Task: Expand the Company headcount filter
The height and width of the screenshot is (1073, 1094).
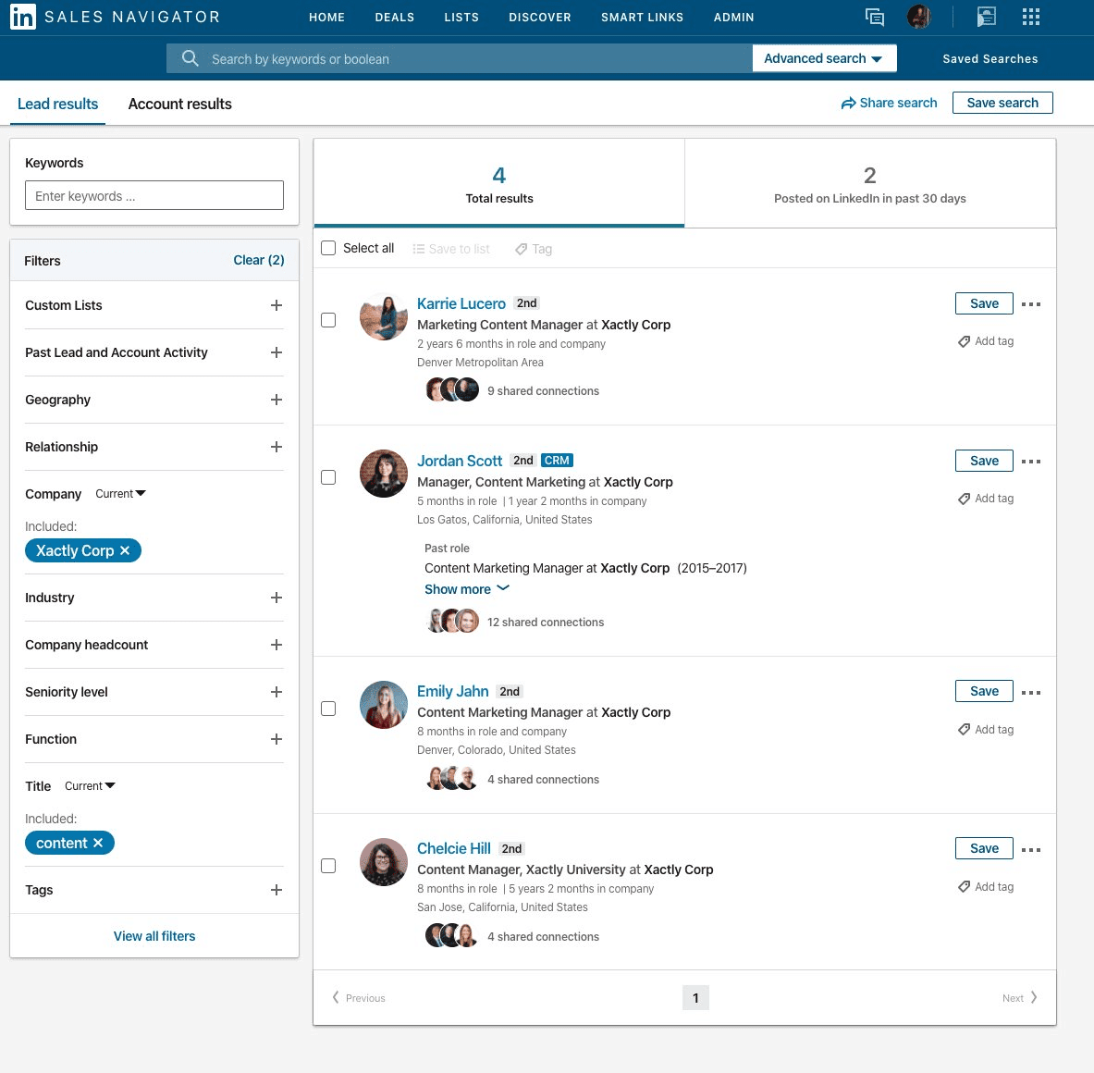Action: (x=277, y=645)
